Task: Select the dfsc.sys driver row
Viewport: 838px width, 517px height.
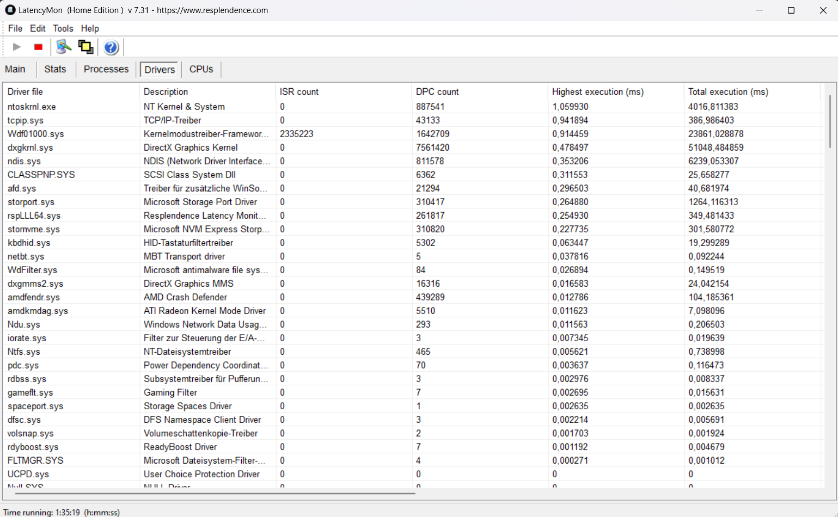Action: [413, 420]
